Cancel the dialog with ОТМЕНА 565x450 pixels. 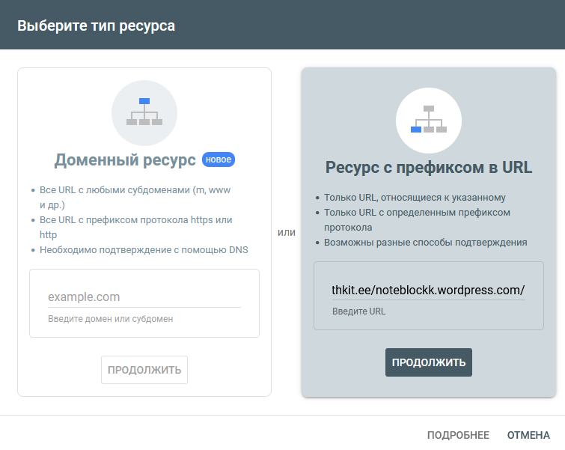[x=528, y=435]
